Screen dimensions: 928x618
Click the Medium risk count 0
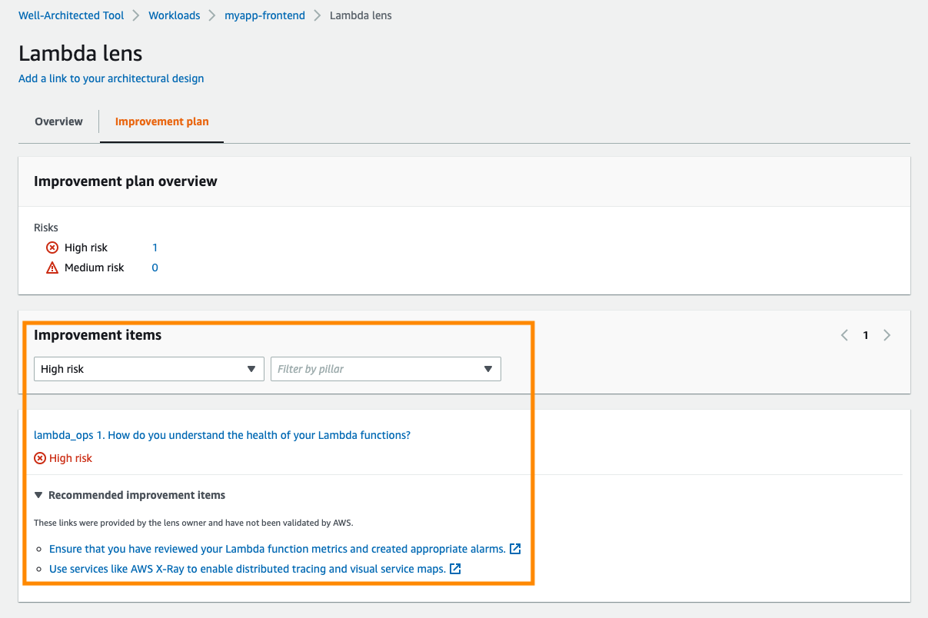click(155, 267)
